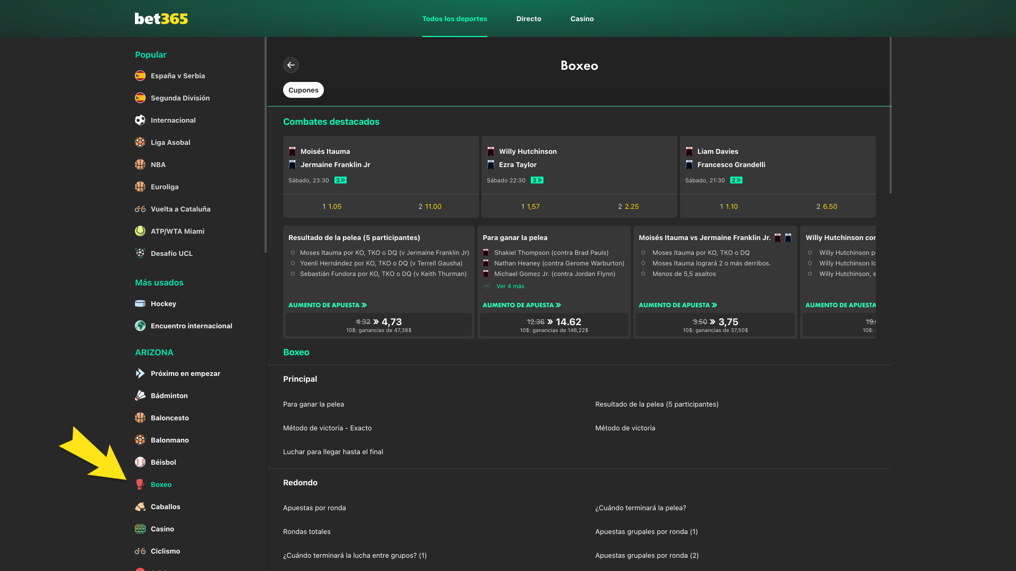Viewport: 1016px width, 571px height.
Task: Click bet boost badge on Liam Davies fight
Action: (x=736, y=180)
